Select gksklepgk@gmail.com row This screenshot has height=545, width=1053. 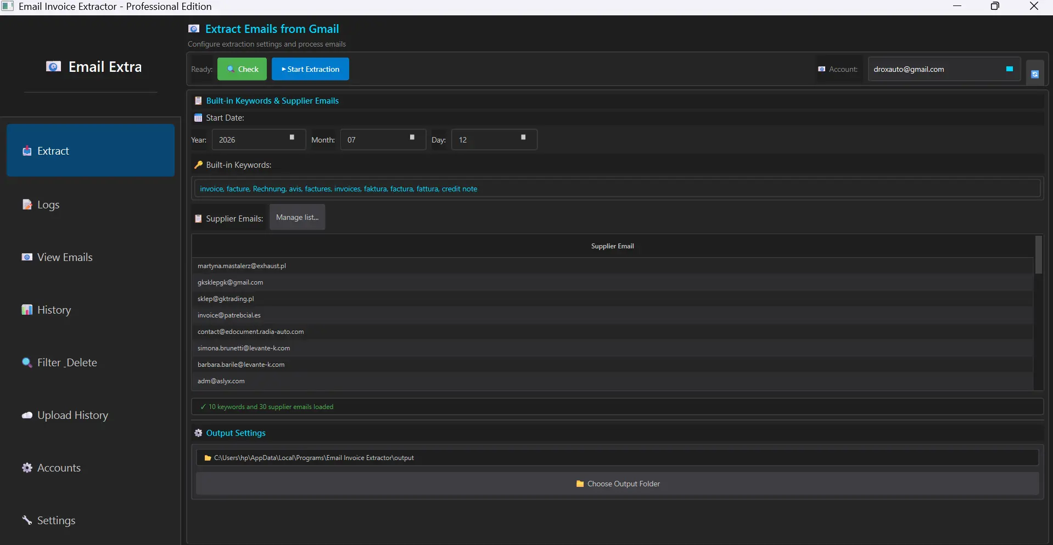pos(612,282)
